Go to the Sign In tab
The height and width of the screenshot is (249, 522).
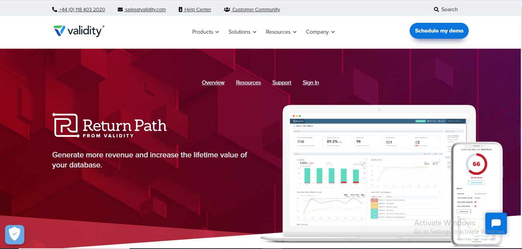click(x=311, y=82)
